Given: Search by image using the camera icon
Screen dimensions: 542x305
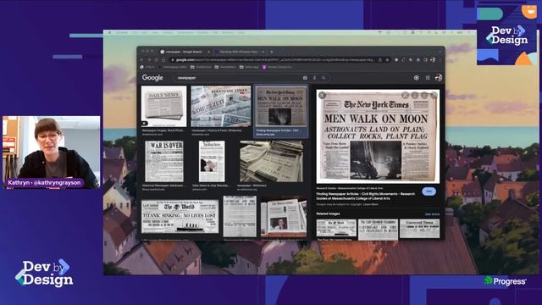Looking at the screenshot, I should point(305,78).
